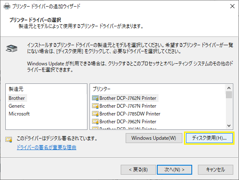Viewport: 239px width, 180px height.
Task: Click the Brother DCP-J767N driver icon
Action: coord(95,106)
